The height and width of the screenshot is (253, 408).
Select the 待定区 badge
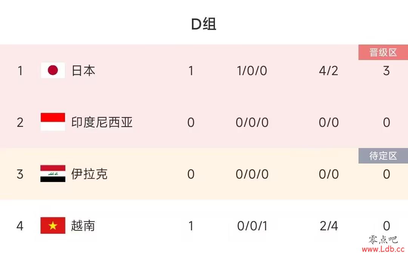click(x=383, y=156)
